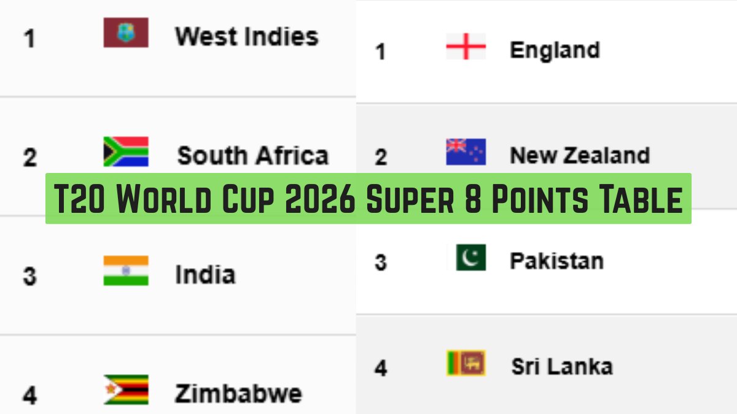Open the South Africa team name
Screen dimensions: 737x414
pyautogui.click(x=252, y=156)
